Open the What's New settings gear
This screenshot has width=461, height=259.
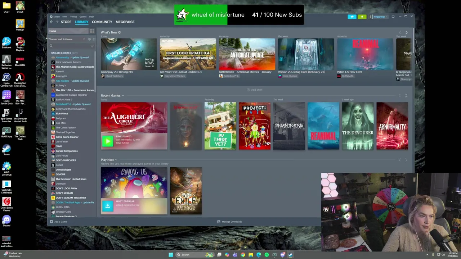tap(119, 32)
